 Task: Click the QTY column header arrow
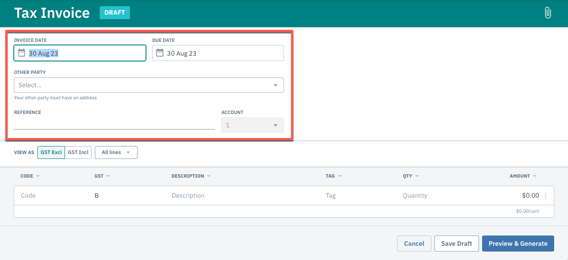coord(417,176)
